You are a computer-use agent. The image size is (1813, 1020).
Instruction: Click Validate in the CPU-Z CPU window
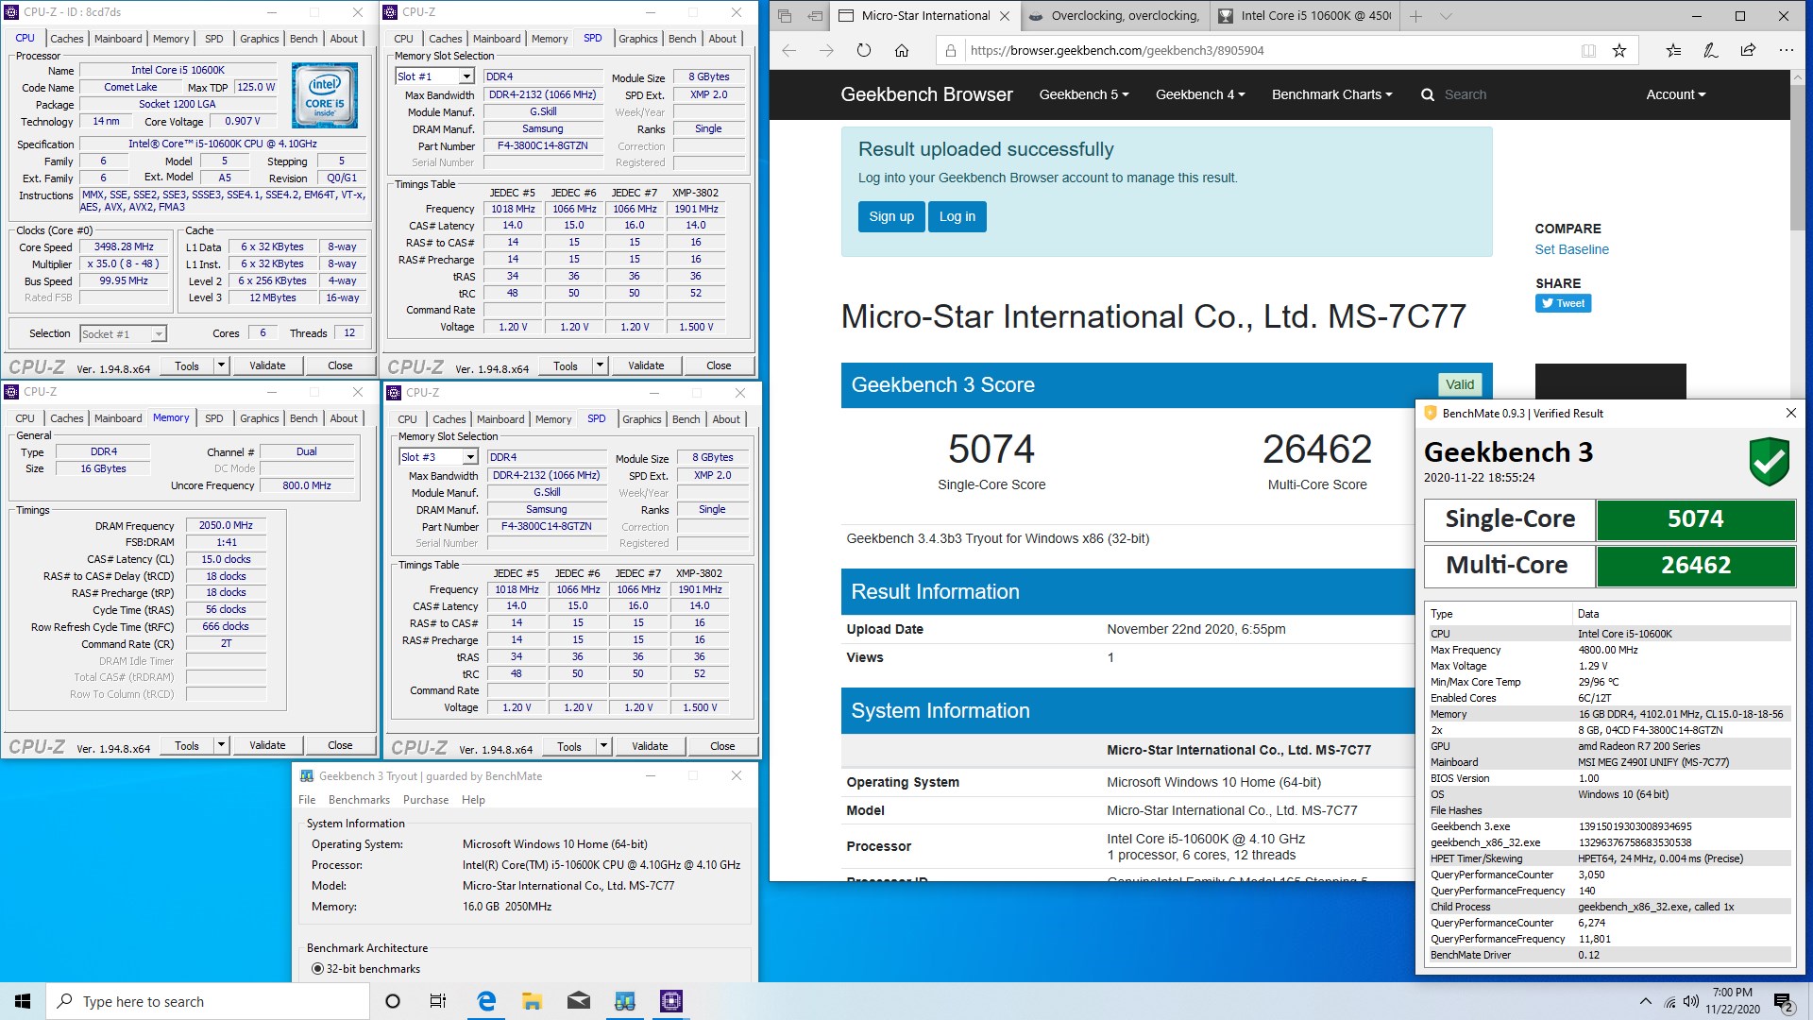click(267, 365)
